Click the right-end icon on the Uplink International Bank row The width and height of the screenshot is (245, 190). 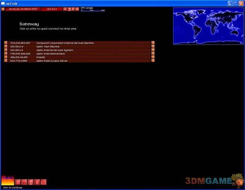coord(153,54)
